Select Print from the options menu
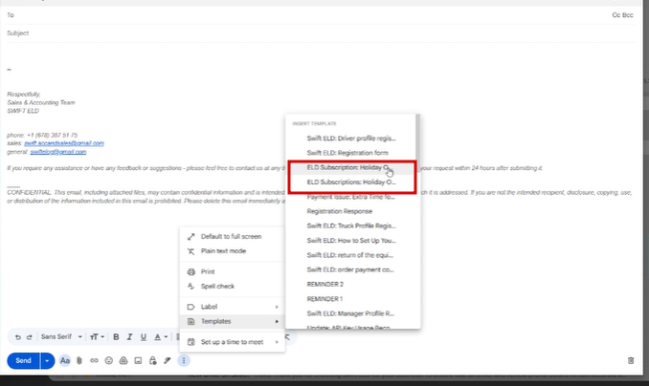This screenshot has height=386, width=649. click(x=232, y=271)
